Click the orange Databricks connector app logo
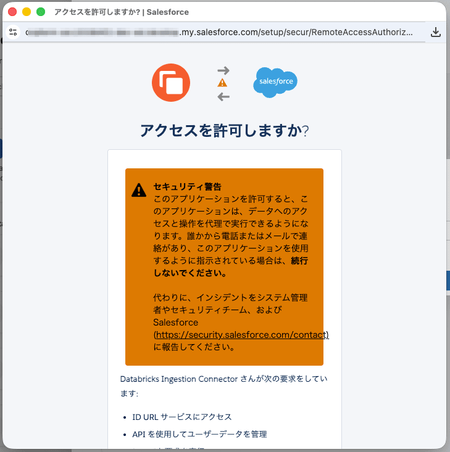This screenshot has width=450, height=452. [171, 83]
